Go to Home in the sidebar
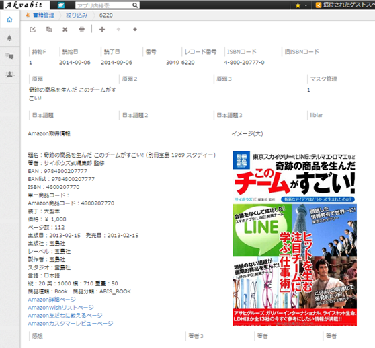Viewport: 375px width, 348px height. (9, 20)
